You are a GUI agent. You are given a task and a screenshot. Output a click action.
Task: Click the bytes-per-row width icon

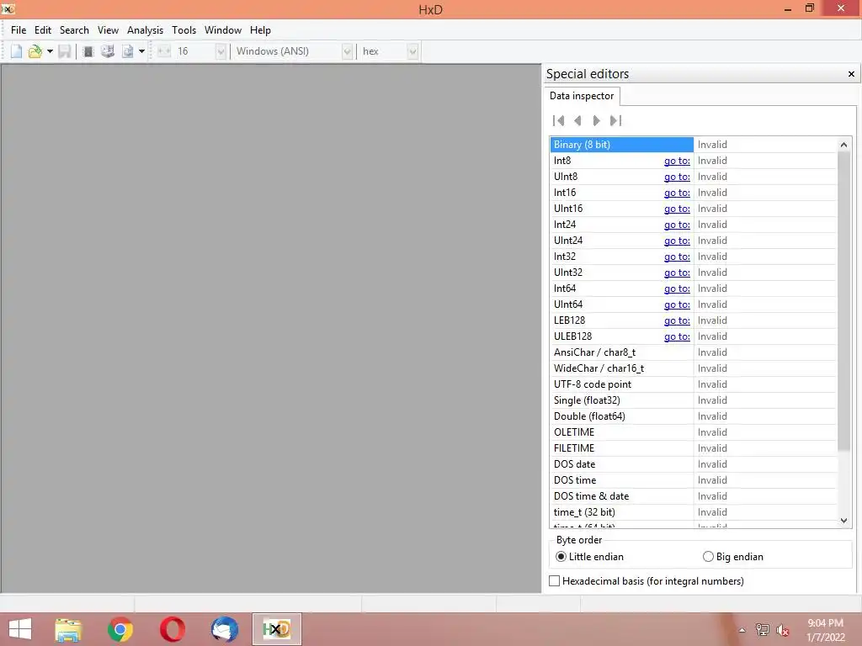pyautogui.click(x=164, y=51)
